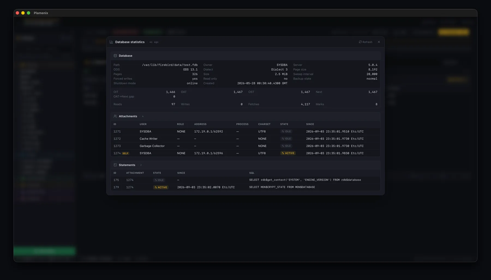Click the Cache Writer user cell

click(148, 139)
